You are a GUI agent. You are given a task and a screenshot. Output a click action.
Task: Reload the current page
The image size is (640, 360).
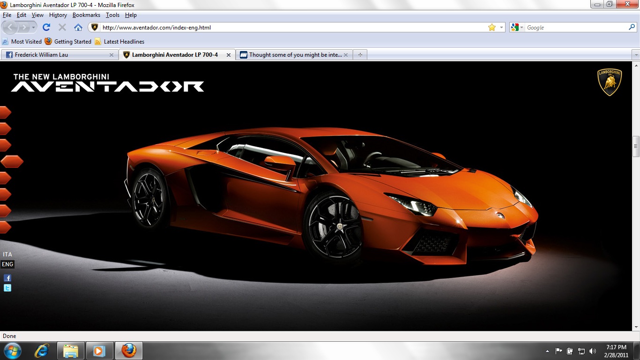[46, 27]
